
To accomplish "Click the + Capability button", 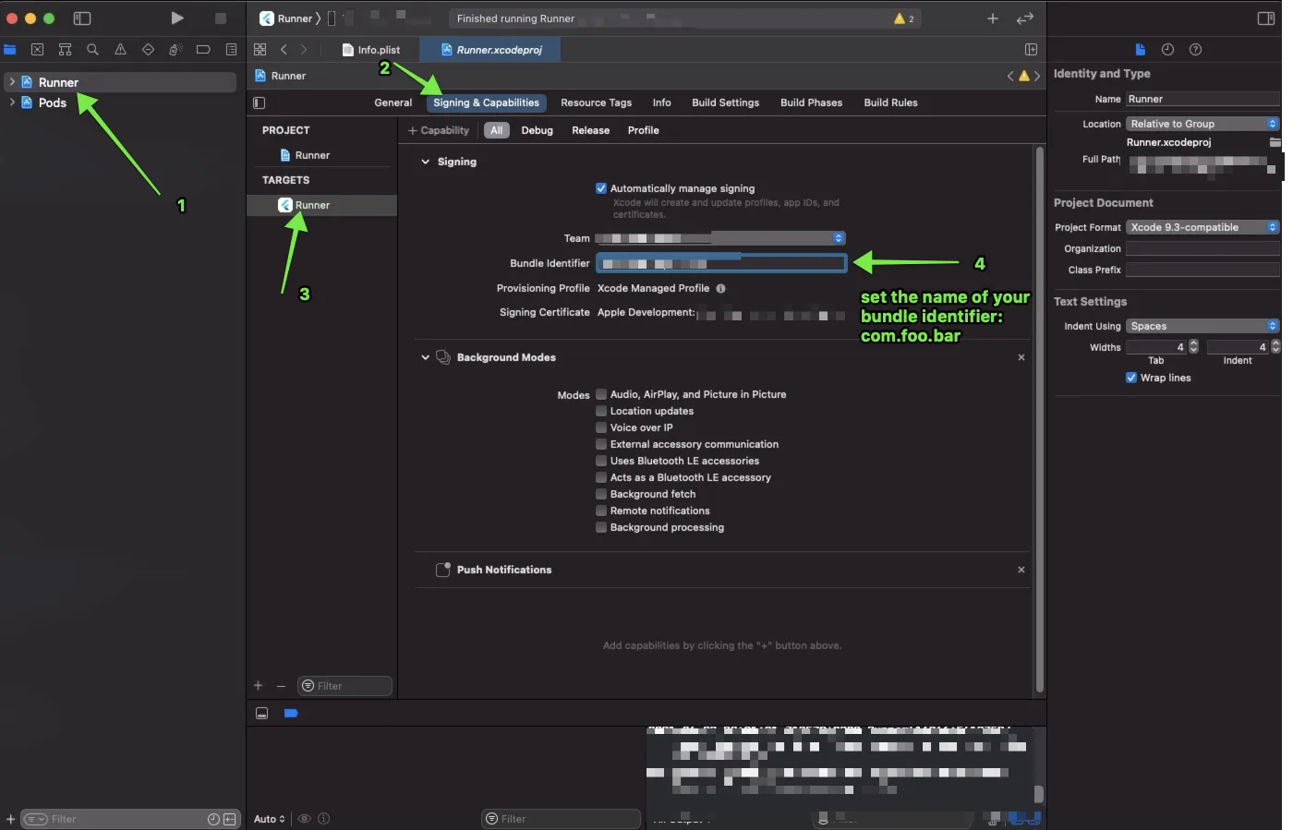I will click(439, 130).
